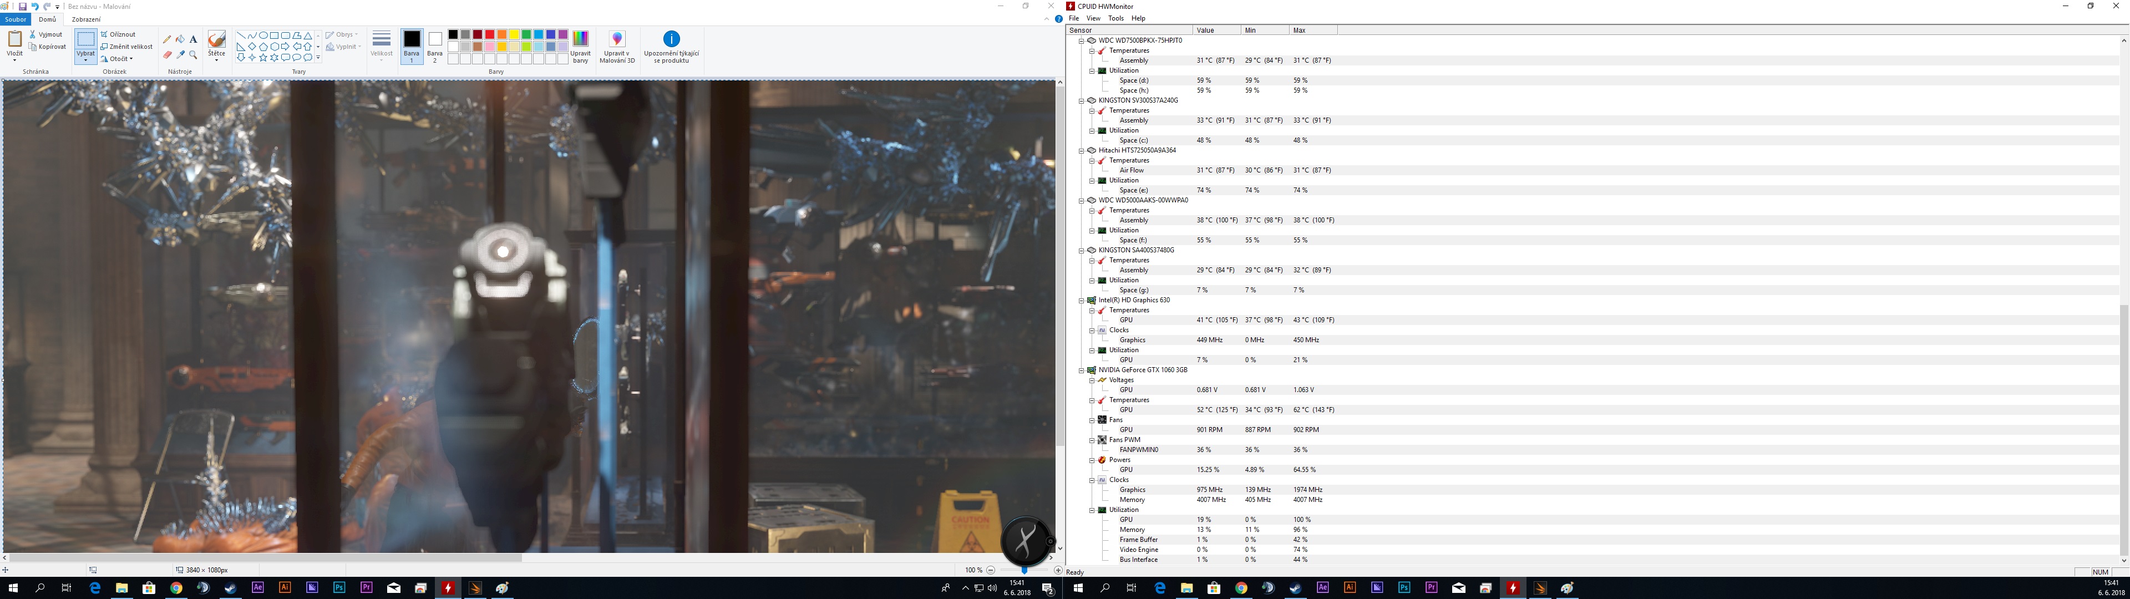This screenshot has width=2130, height=599.
Task: Open the Tools menu in HWMonitor
Action: pyautogui.click(x=1115, y=18)
